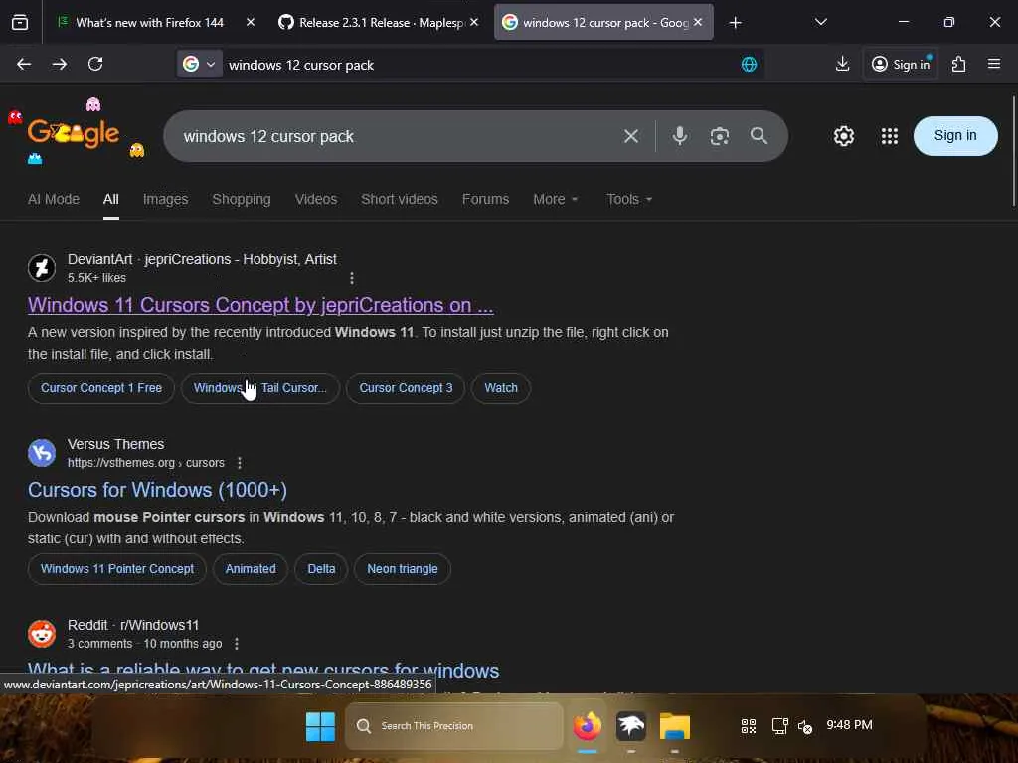
Task: Select the Shopping search tab
Action: (x=242, y=199)
